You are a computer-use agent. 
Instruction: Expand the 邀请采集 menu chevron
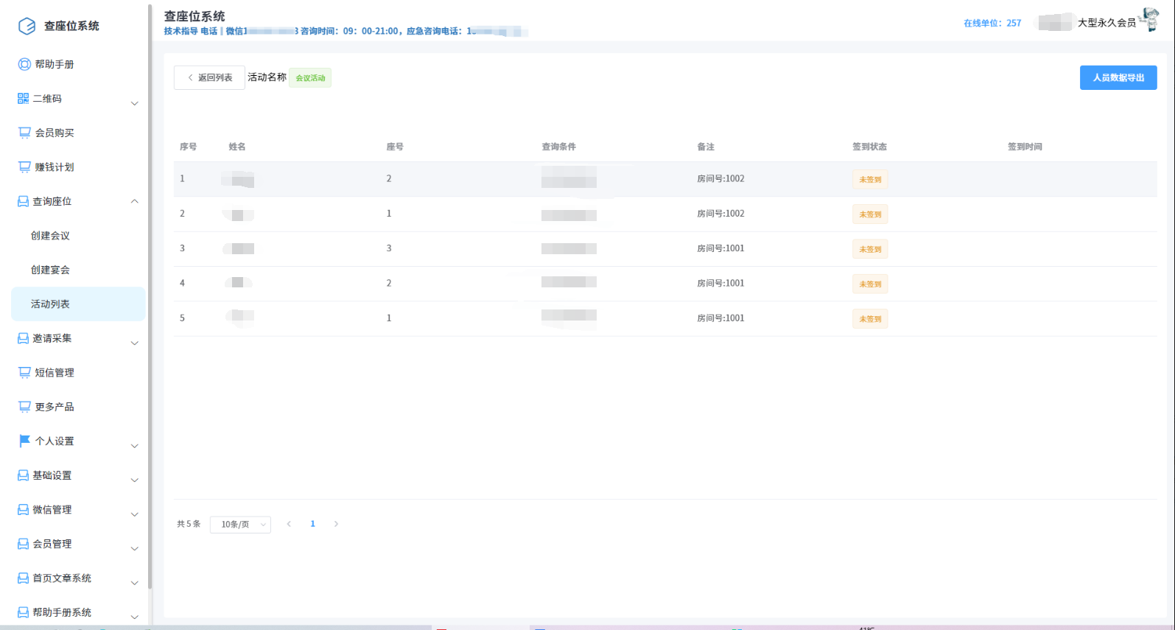click(x=134, y=343)
